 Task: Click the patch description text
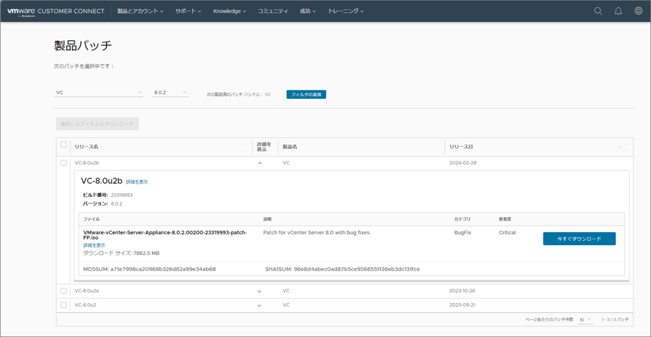coord(317,233)
